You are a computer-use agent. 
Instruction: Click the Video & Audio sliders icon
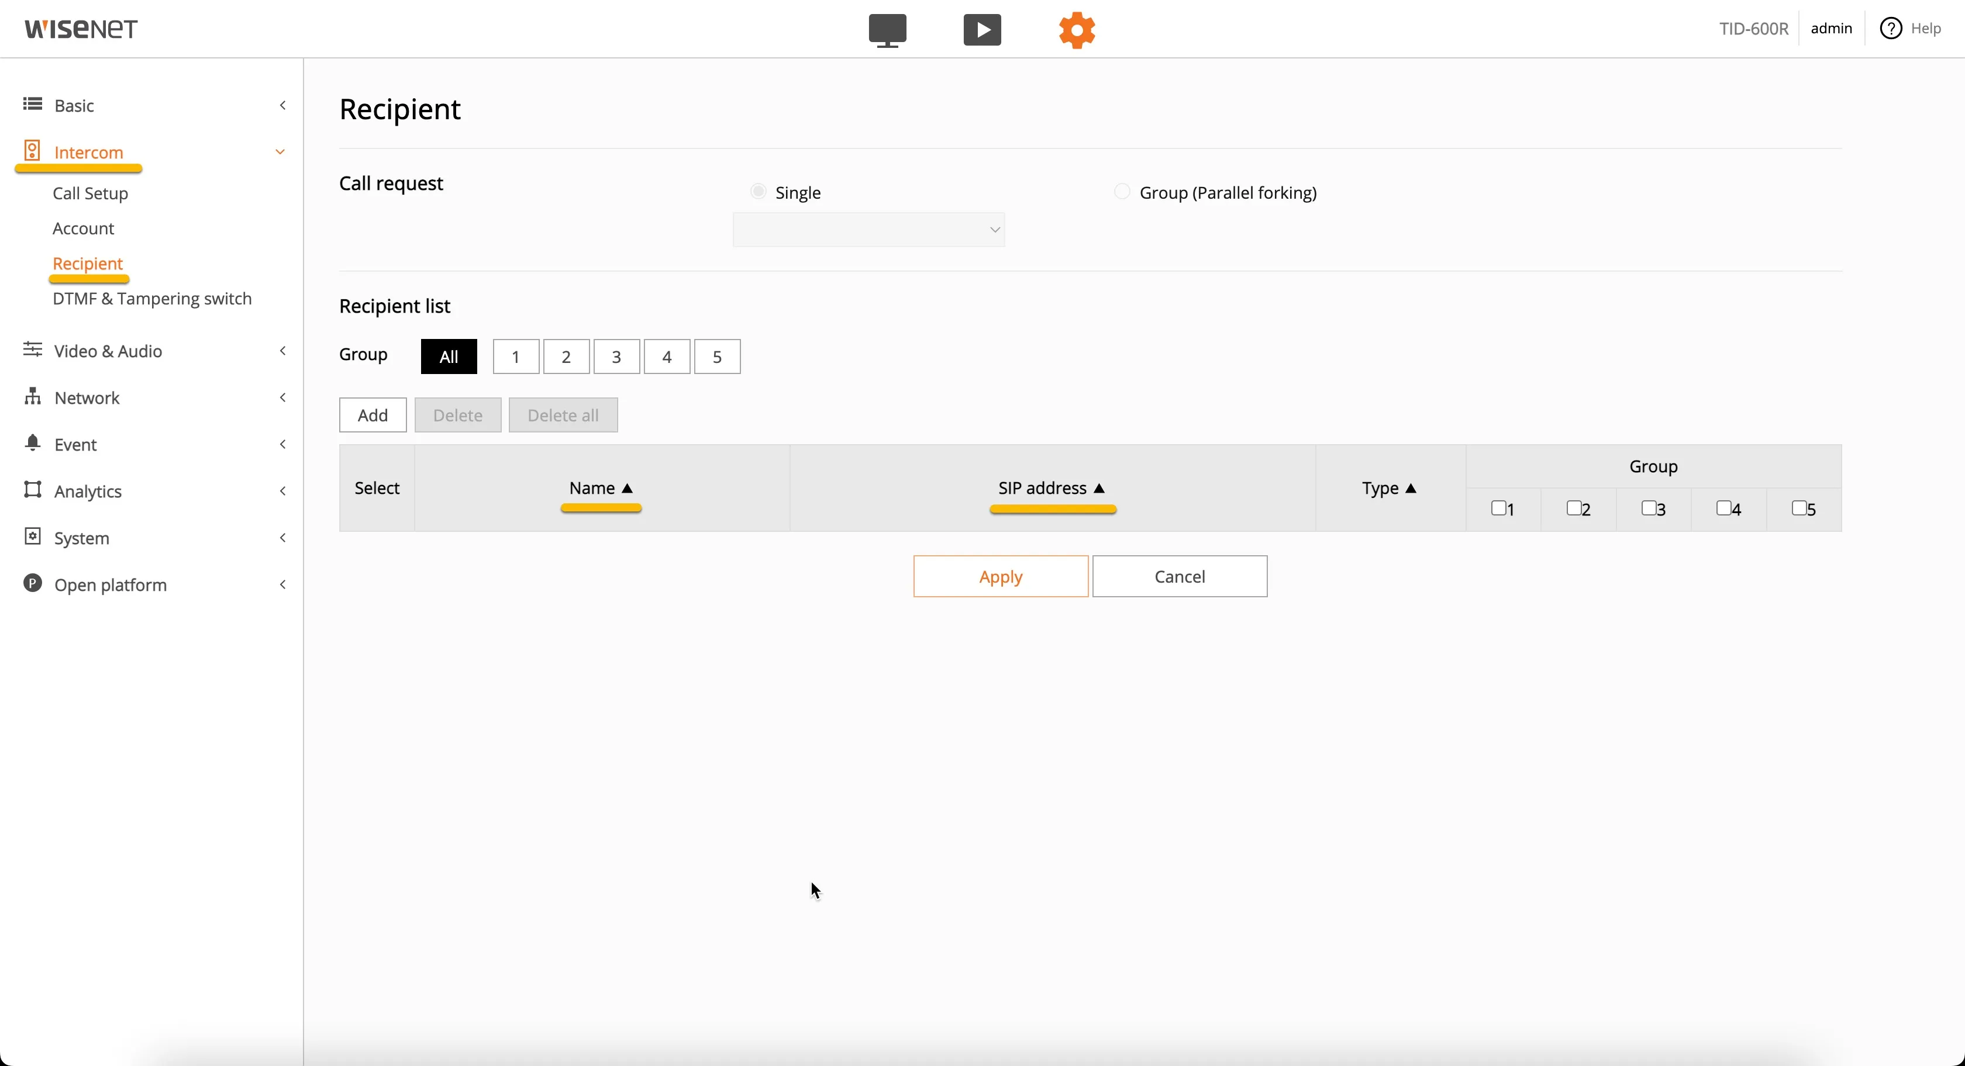[x=32, y=350]
